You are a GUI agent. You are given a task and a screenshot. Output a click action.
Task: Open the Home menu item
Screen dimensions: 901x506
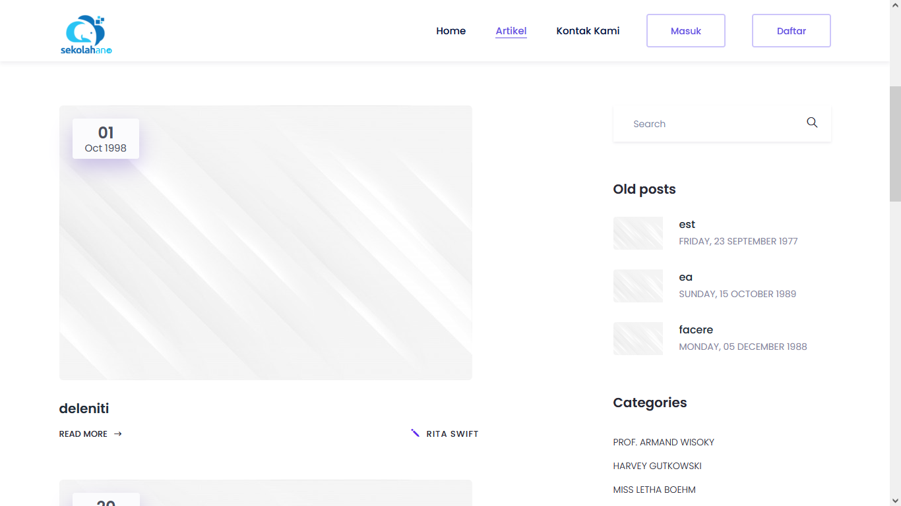(450, 31)
